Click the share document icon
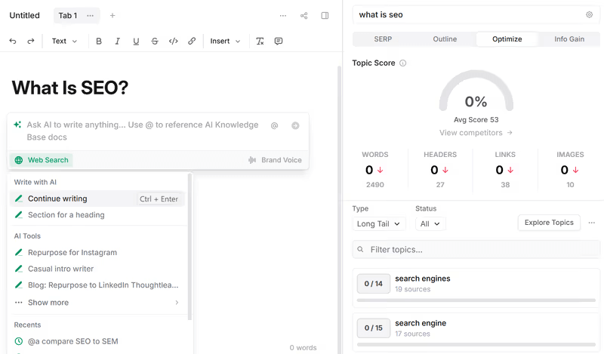This screenshot has height=354, width=604. 304,15
